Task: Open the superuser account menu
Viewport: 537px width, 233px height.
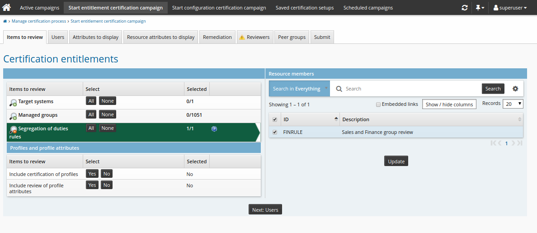Action: coord(510,8)
